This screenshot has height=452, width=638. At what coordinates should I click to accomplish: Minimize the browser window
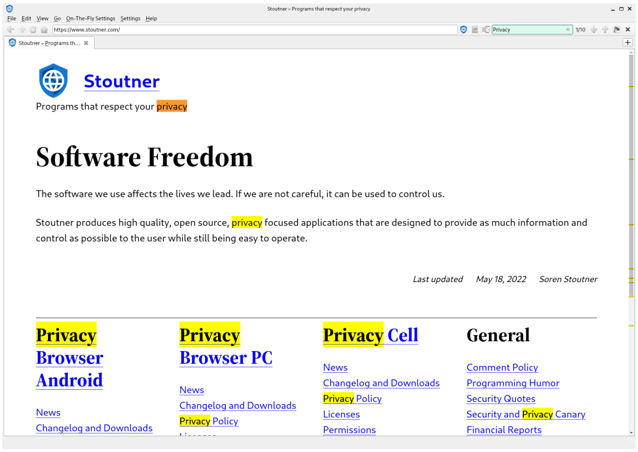click(613, 9)
